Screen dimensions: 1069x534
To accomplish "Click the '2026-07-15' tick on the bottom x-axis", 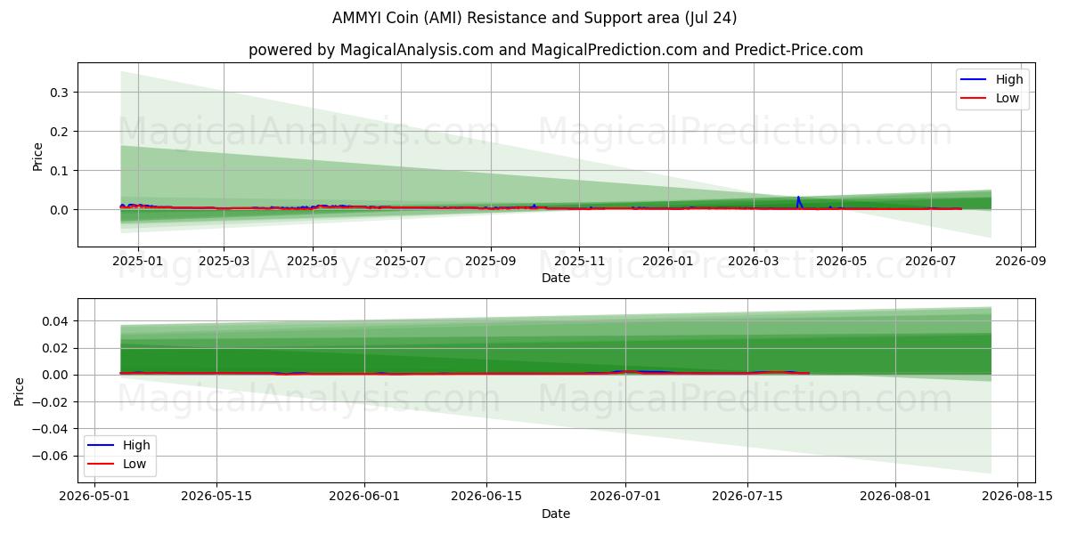I will pyautogui.click(x=747, y=497).
